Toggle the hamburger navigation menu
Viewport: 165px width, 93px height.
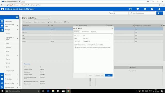coord(17,17)
